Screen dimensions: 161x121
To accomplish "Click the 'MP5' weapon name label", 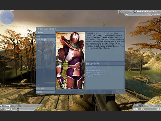I will (158, 109).
